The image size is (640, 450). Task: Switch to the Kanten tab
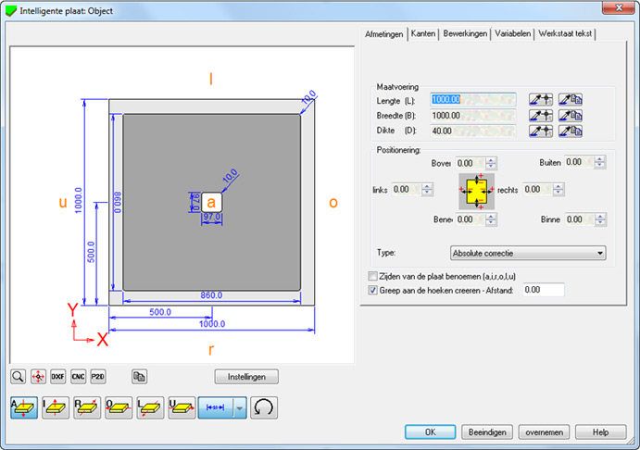click(x=423, y=33)
